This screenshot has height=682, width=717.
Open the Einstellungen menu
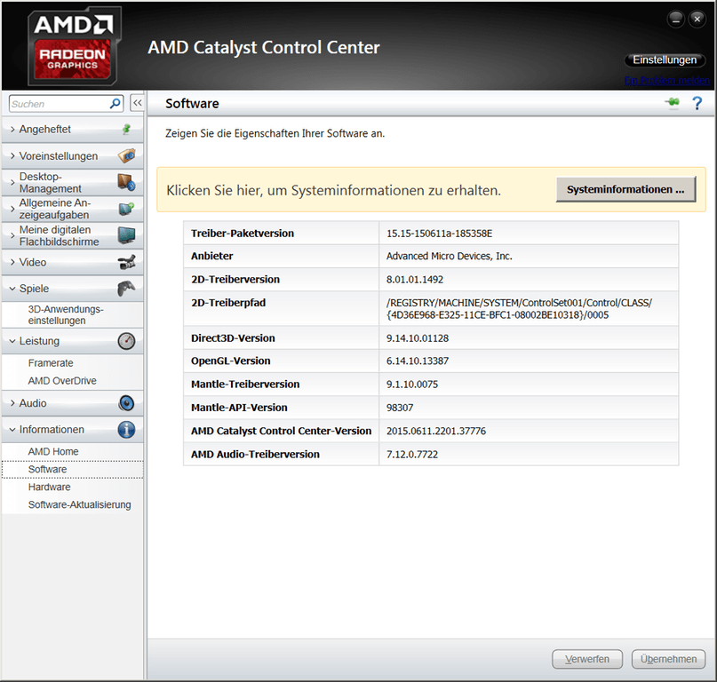(x=665, y=59)
